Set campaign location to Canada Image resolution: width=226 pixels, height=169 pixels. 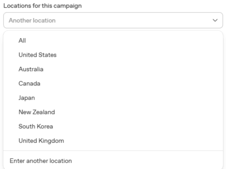click(x=113, y=84)
